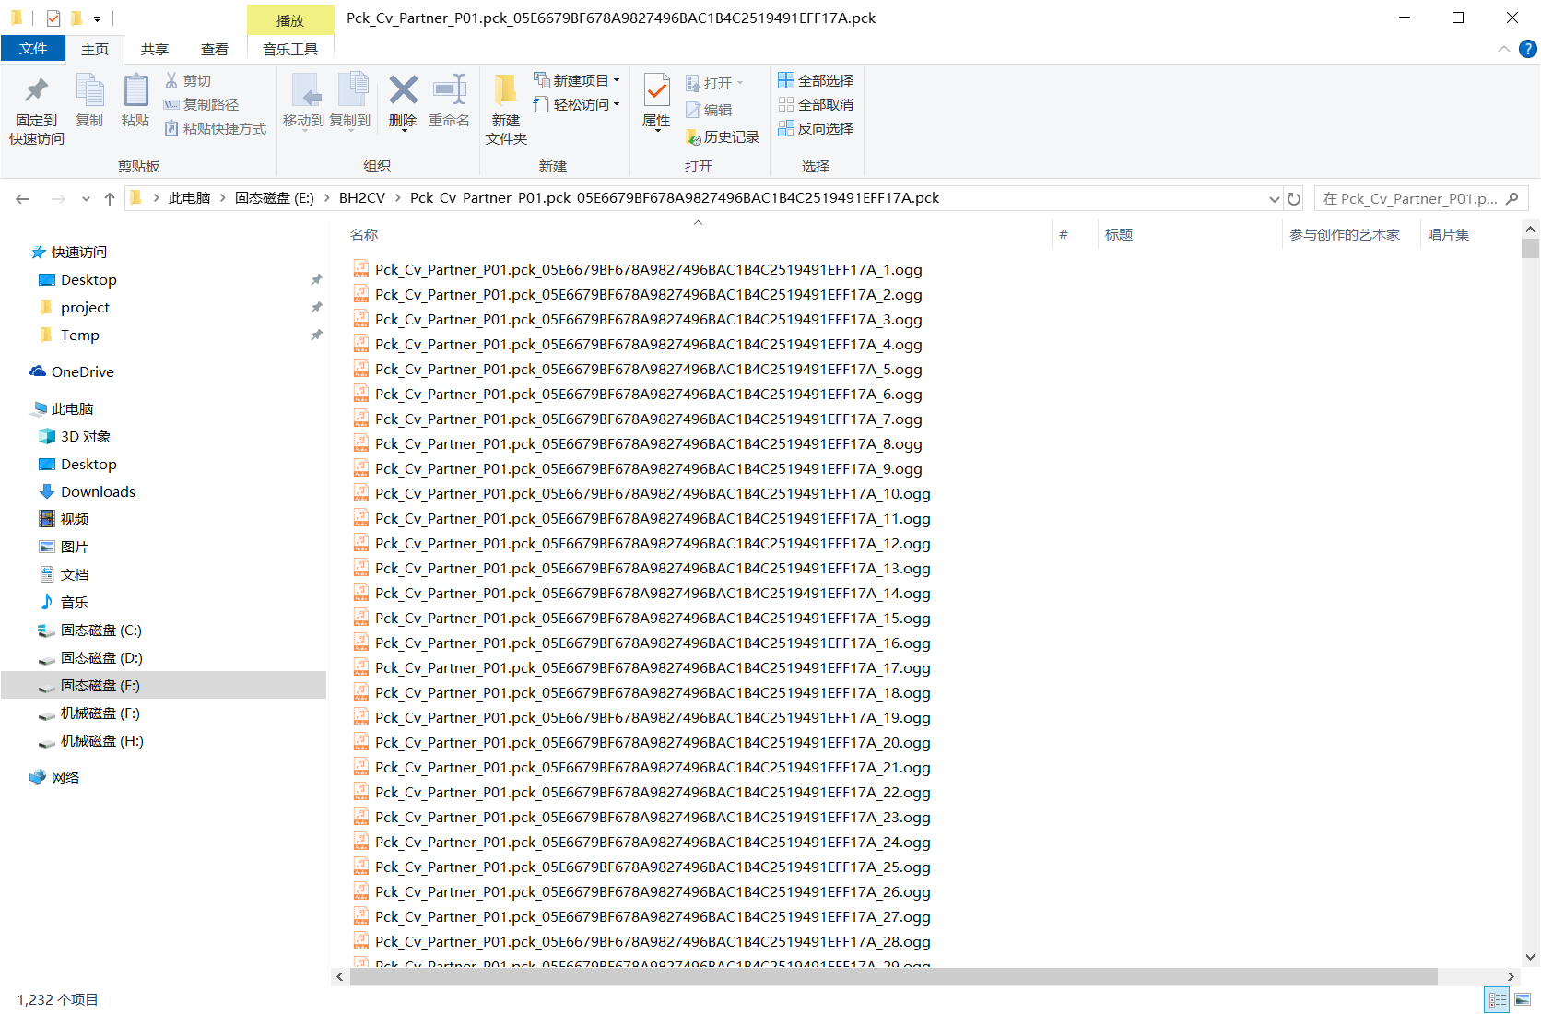Create a New folder (新建文件夹)

point(506,109)
